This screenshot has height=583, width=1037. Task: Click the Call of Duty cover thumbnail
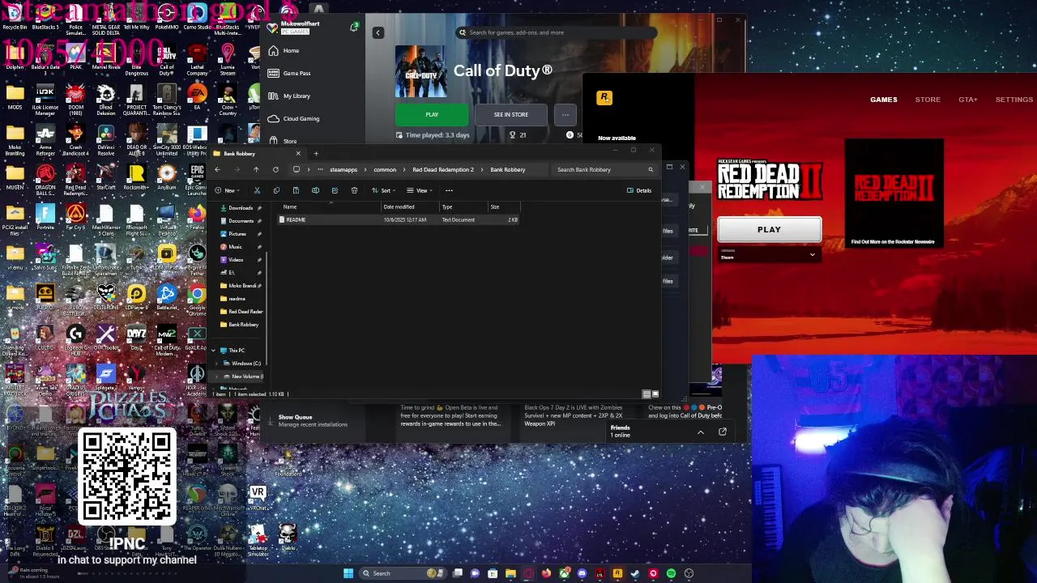pyautogui.click(x=420, y=71)
